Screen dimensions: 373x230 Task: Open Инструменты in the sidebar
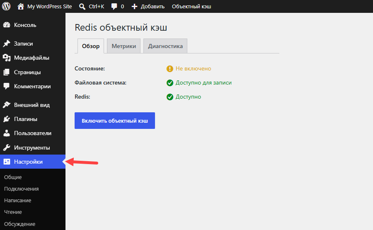pyautogui.click(x=33, y=148)
